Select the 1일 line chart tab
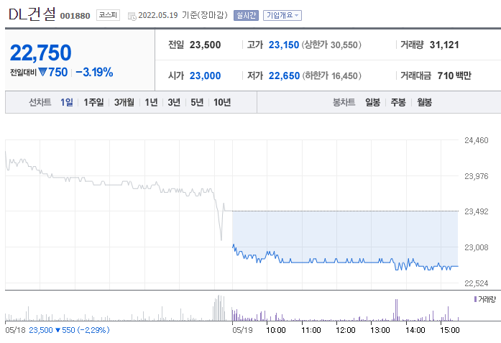501x343 pixels. (x=66, y=102)
